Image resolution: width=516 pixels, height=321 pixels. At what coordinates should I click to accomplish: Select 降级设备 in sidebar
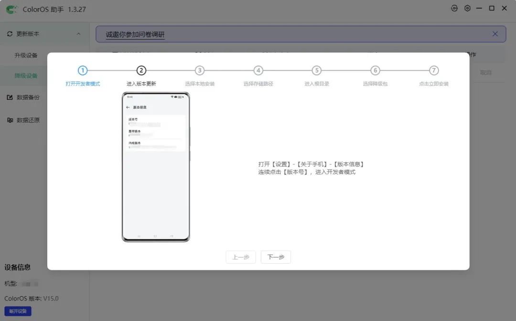26,75
